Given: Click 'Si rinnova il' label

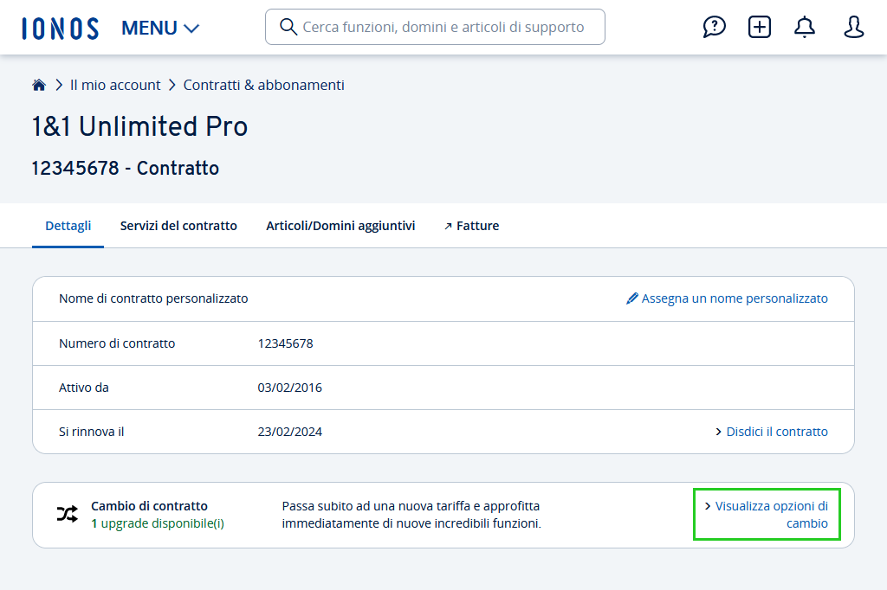Looking at the screenshot, I should click(x=92, y=432).
